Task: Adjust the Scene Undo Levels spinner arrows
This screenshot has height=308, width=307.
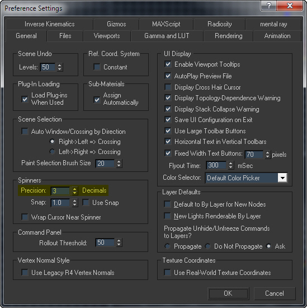Action: click(x=60, y=67)
